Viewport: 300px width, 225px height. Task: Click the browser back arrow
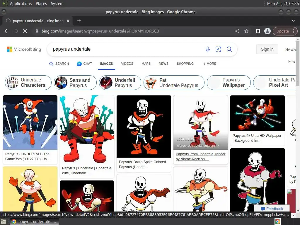(x=6, y=31)
